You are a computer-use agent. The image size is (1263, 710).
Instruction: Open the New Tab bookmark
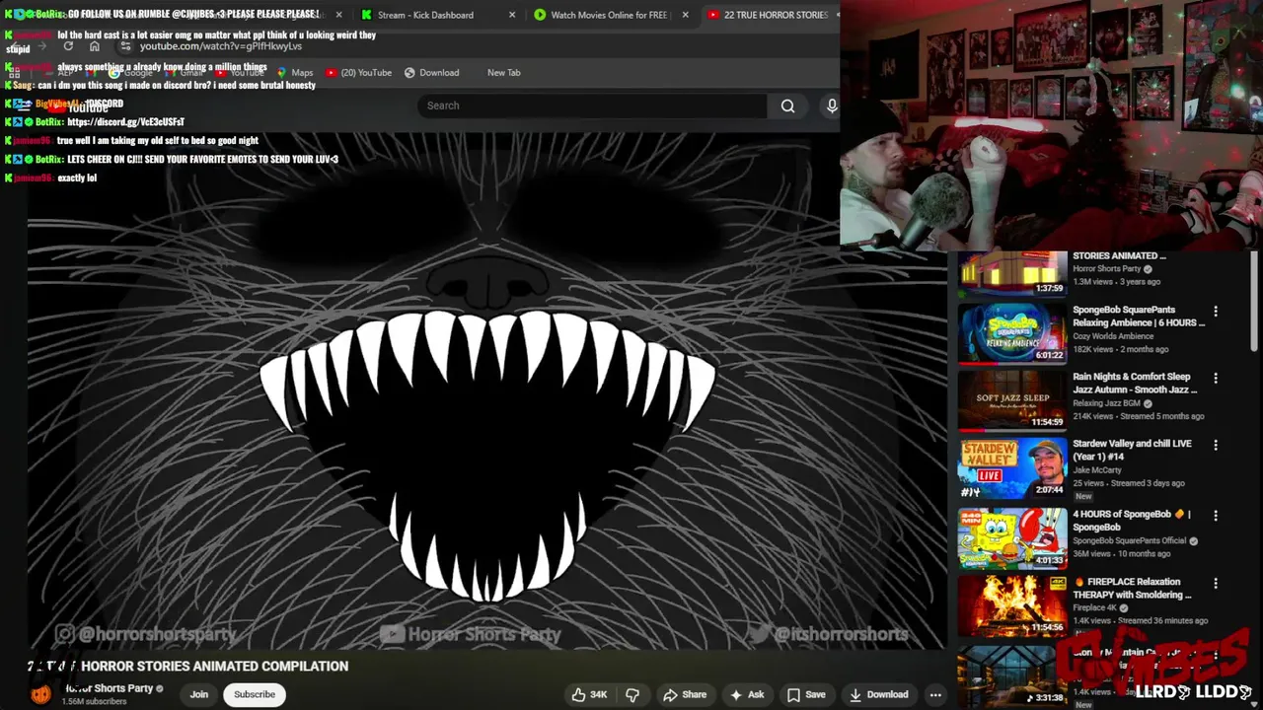503,72
